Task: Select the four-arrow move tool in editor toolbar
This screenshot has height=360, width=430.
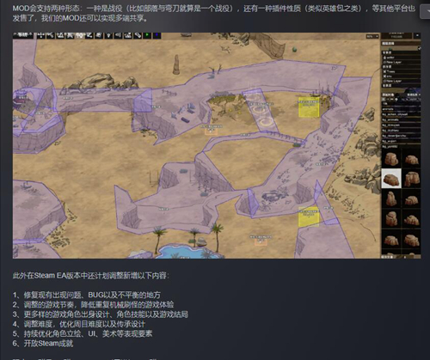Action: (x=40, y=35)
